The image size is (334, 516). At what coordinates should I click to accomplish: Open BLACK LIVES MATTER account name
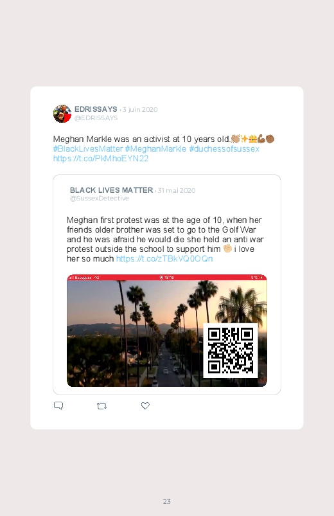(111, 190)
